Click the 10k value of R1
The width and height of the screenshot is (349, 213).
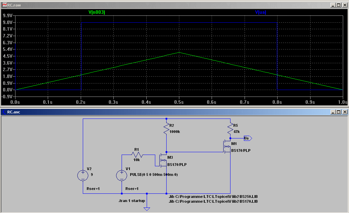(136, 160)
